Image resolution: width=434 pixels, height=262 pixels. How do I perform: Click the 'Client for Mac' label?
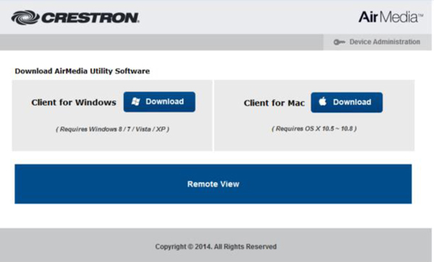click(274, 103)
